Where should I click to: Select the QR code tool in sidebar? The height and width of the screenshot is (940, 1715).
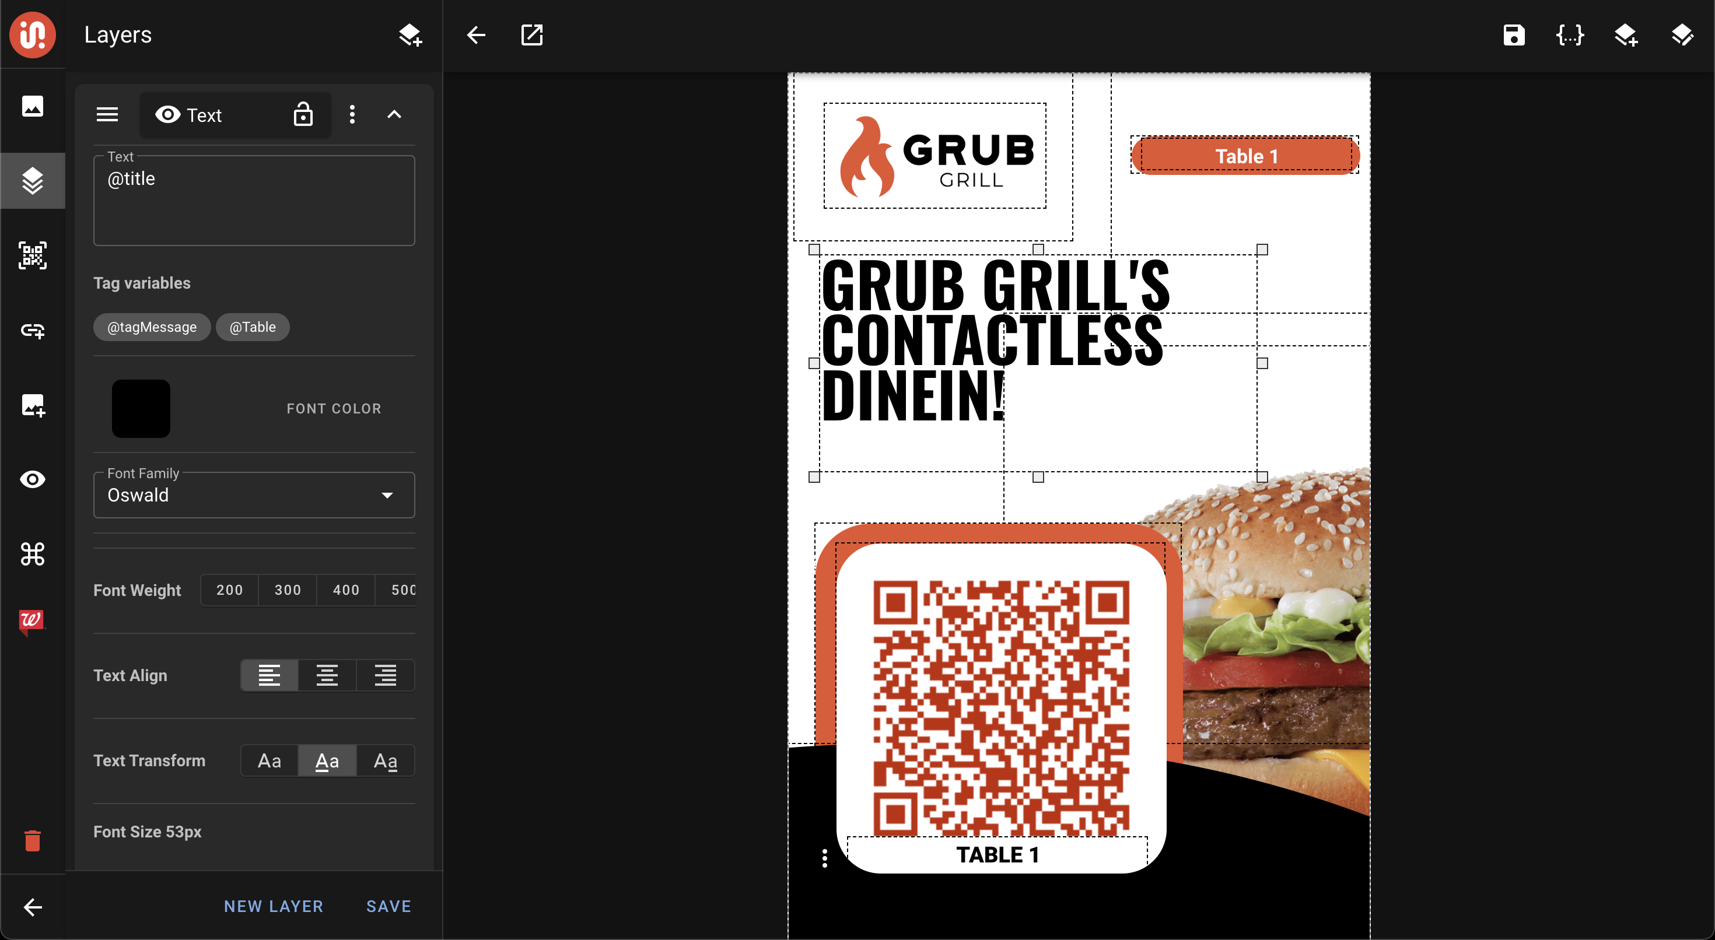click(32, 256)
